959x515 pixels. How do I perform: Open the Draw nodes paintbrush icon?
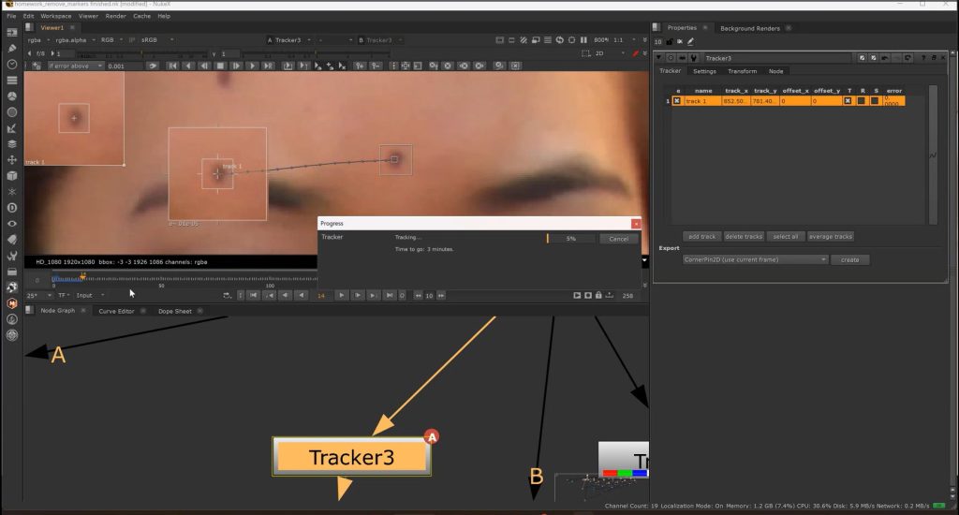[x=11, y=49]
